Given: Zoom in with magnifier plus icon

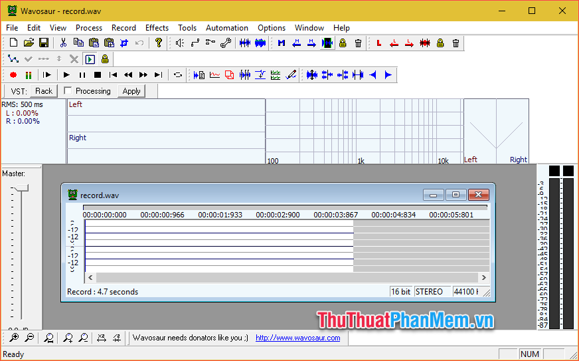Looking at the screenshot, I should [x=14, y=337].
